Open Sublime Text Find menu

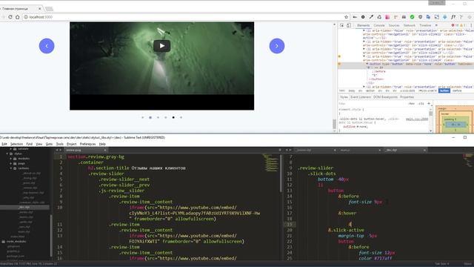[x=30, y=144]
